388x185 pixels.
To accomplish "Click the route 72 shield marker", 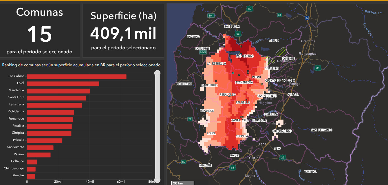I will coord(190,119).
